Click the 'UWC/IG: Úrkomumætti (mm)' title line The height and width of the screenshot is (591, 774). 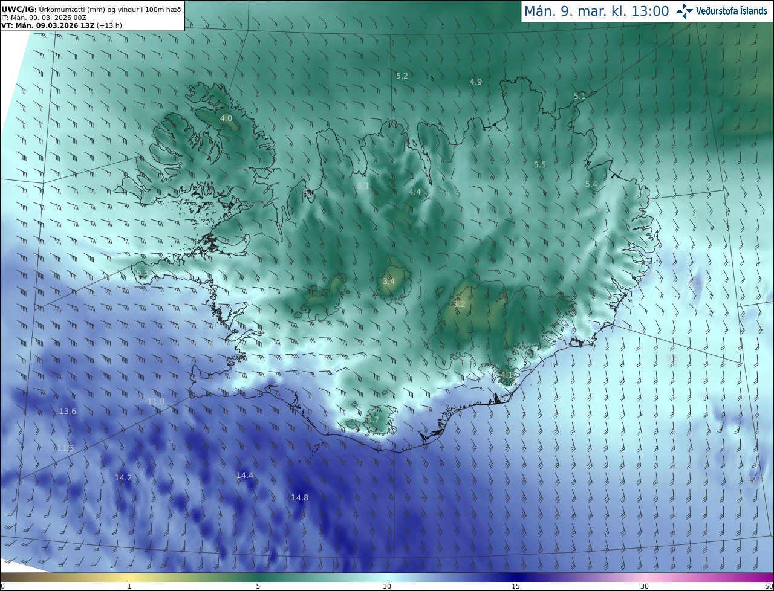(x=91, y=9)
